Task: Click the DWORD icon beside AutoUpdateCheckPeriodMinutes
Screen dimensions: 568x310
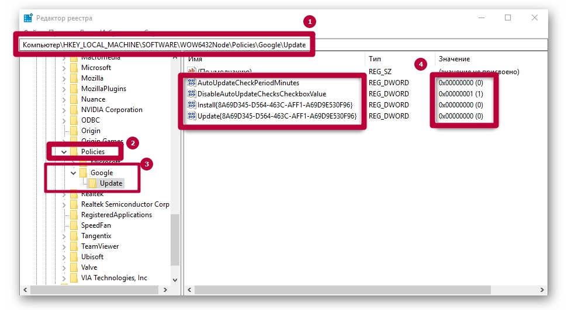Action: point(192,83)
